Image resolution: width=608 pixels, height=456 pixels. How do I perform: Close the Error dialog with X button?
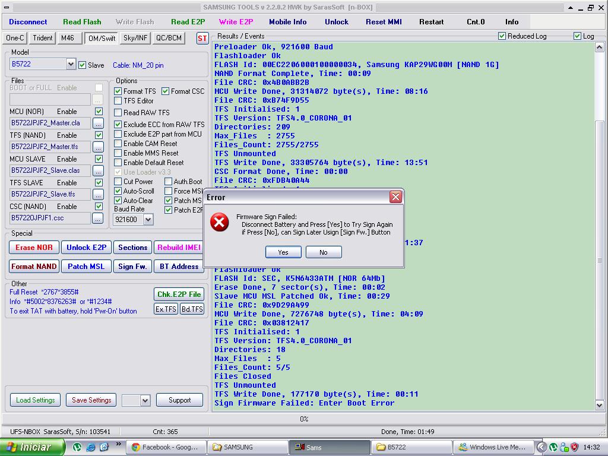tap(395, 197)
